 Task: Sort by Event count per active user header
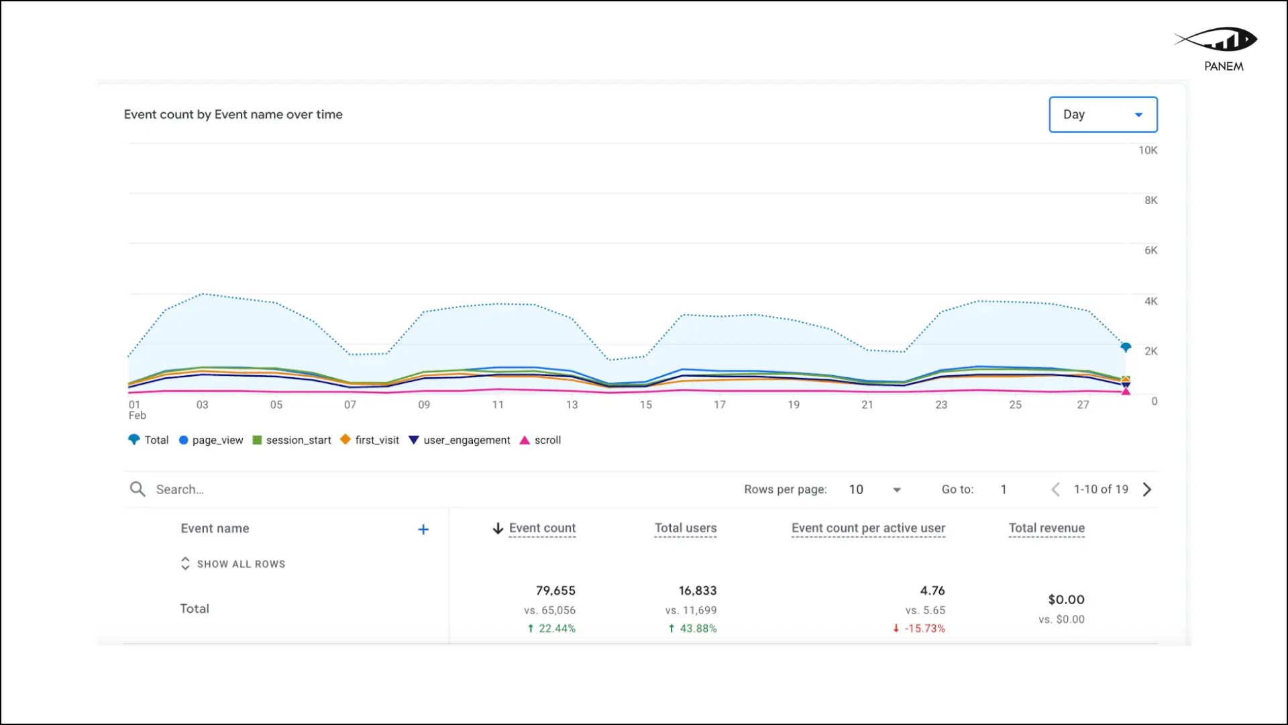pos(868,528)
